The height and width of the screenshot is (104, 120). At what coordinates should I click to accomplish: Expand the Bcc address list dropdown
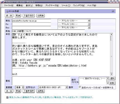click(x=89, y=27)
